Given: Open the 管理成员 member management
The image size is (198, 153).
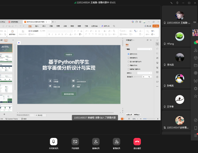Looking at the screenshot, I should (x=116, y=142).
